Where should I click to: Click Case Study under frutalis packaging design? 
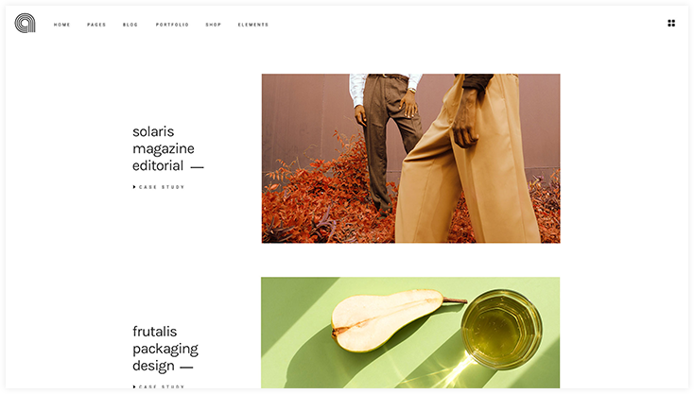pyautogui.click(x=162, y=387)
